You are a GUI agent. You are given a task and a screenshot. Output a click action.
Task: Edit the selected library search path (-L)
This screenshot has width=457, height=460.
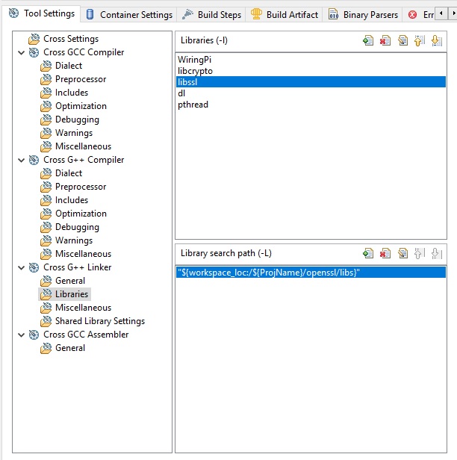pos(402,253)
